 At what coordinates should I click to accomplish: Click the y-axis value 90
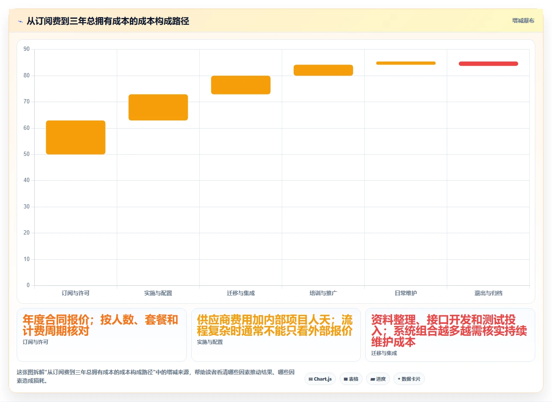click(27, 49)
